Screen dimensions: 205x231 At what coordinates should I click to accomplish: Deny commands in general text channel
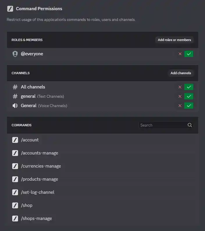(180, 96)
